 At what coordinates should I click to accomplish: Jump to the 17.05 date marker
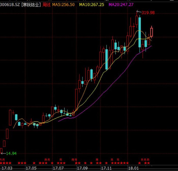31,168
